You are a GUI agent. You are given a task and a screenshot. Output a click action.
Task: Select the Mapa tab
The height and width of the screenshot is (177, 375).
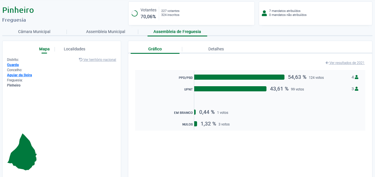coord(44,49)
